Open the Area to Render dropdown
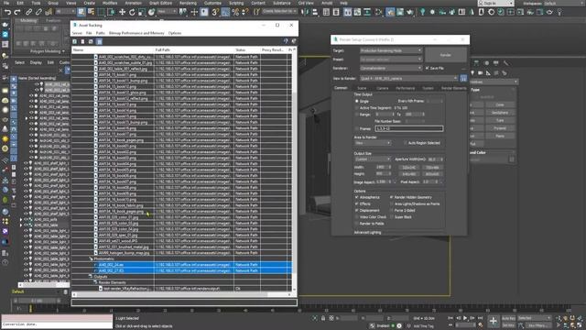The image size is (586, 330). [373, 143]
